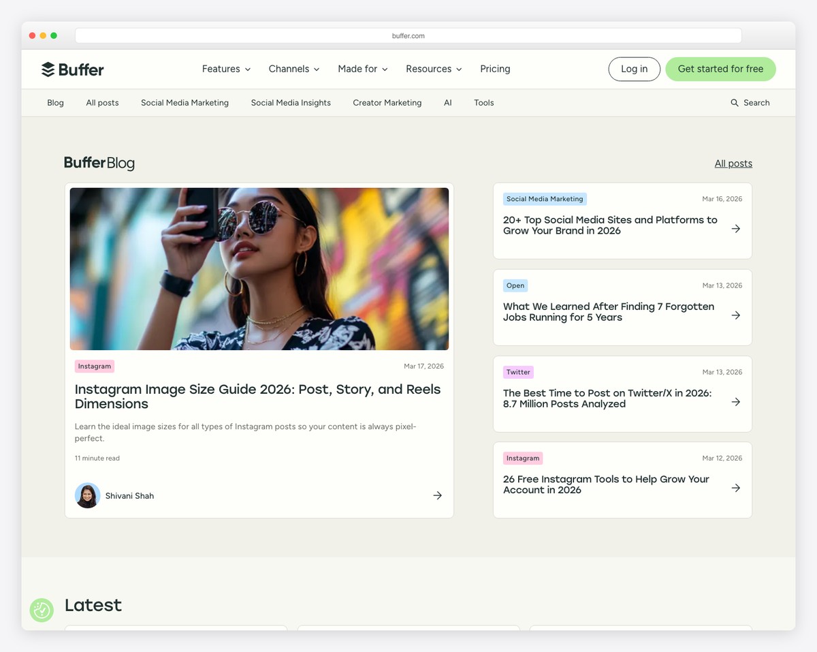The width and height of the screenshot is (817, 652).
Task: Click the arrow on the forgotten jobs article
Action: (735, 315)
